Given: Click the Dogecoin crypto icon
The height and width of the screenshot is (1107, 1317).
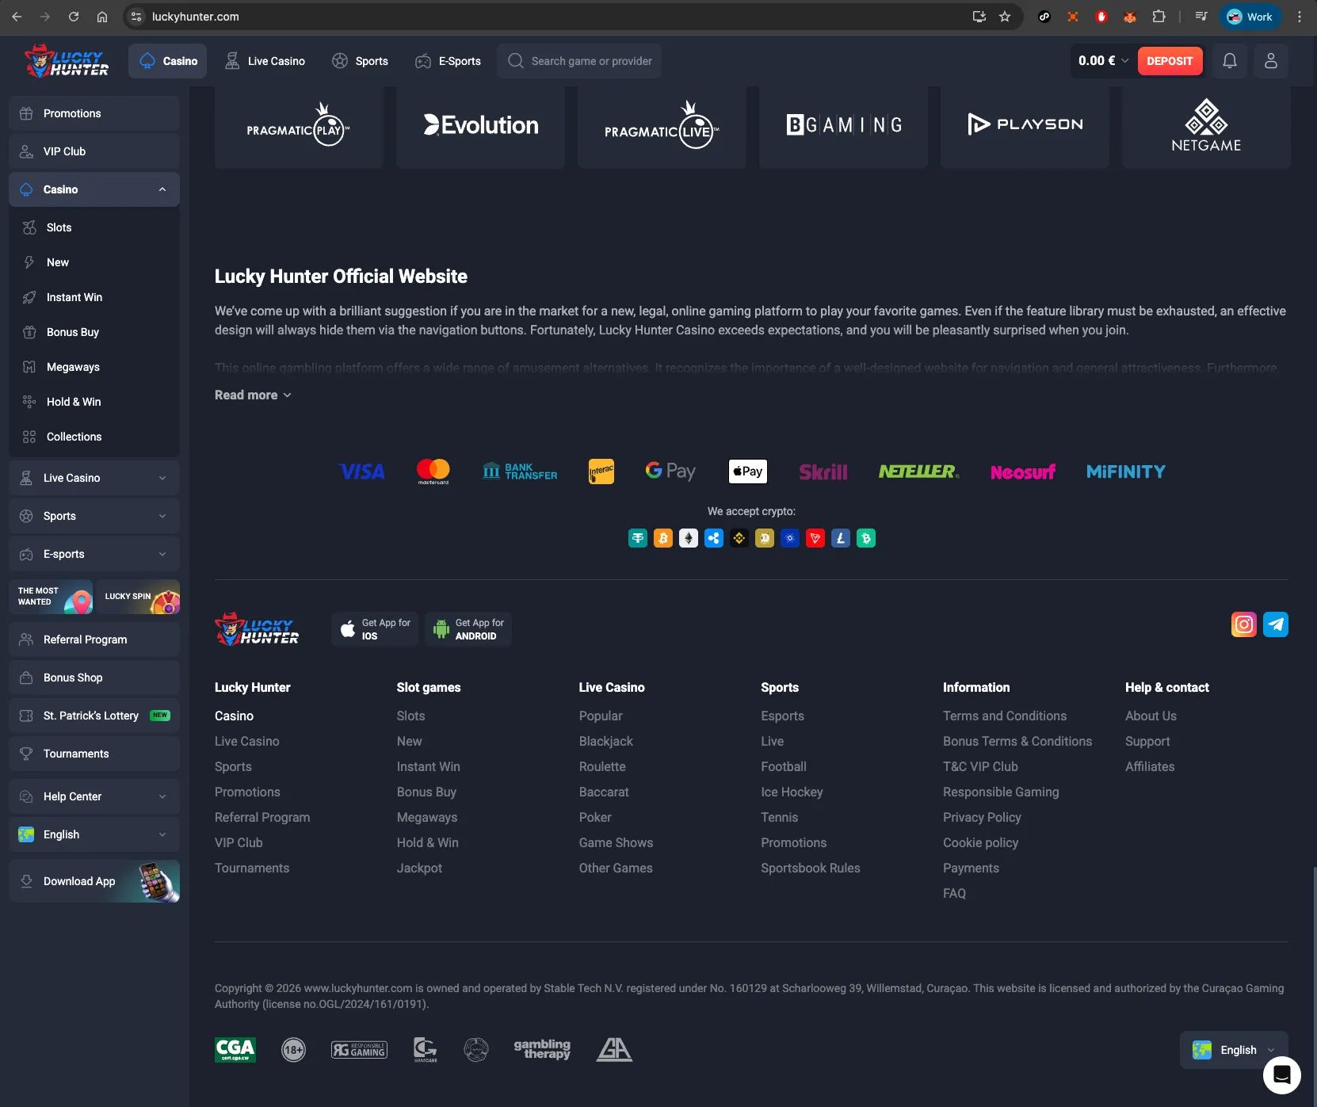Looking at the screenshot, I should [x=765, y=538].
